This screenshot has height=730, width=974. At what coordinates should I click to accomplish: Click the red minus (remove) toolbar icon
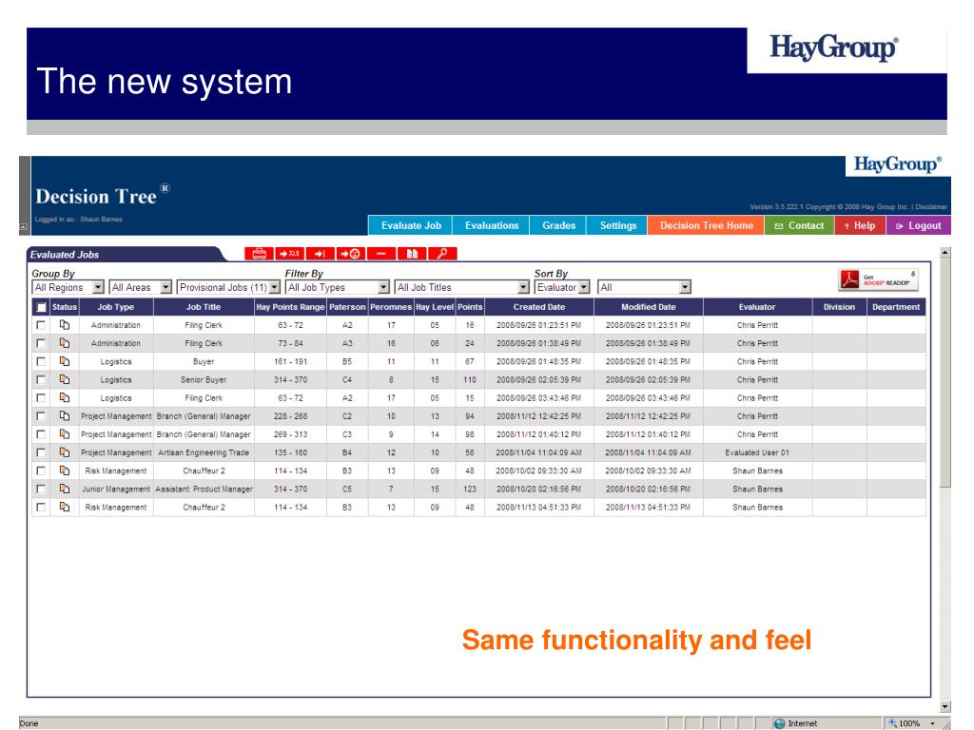click(x=380, y=253)
